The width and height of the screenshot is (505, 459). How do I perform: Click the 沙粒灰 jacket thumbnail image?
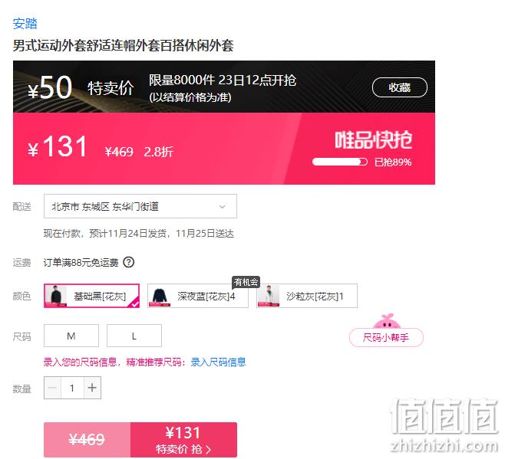tap(269, 296)
